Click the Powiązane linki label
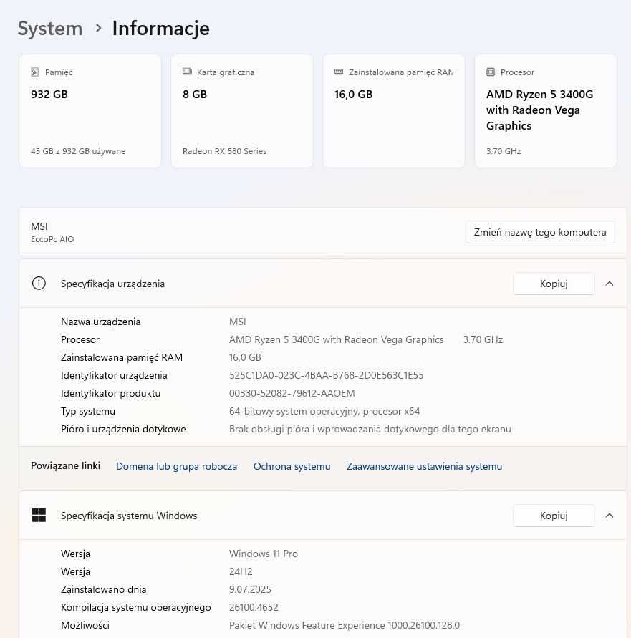631x638 pixels. pyautogui.click(x=66, y=465)
